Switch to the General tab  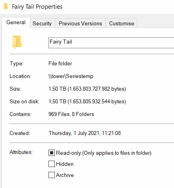(x=16, y=23)
